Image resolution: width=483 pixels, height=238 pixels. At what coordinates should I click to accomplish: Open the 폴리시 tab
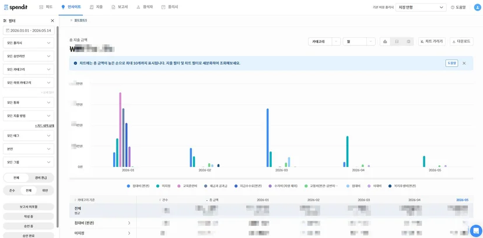[x=170, y=7]
